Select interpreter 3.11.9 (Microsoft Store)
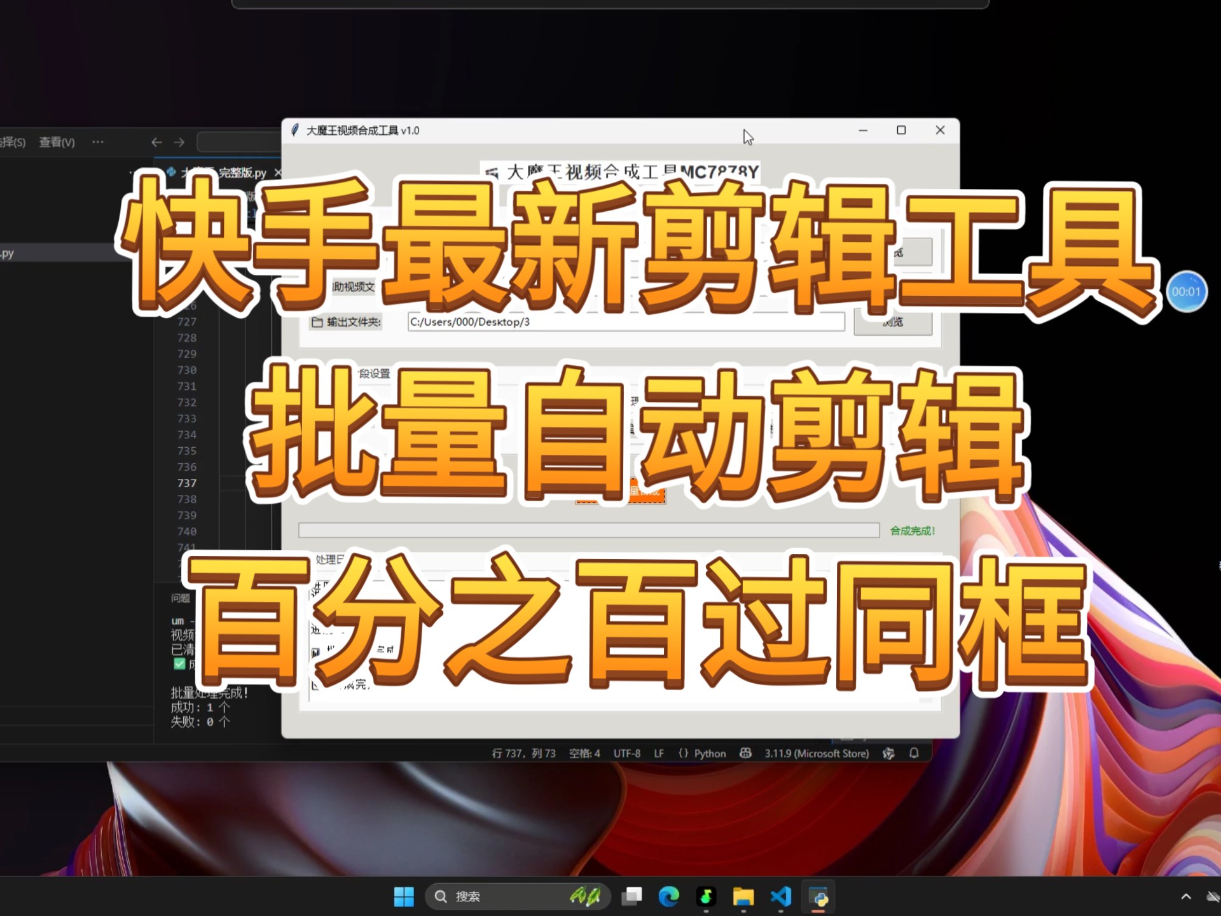1221x916 pixels. point(817,753)
